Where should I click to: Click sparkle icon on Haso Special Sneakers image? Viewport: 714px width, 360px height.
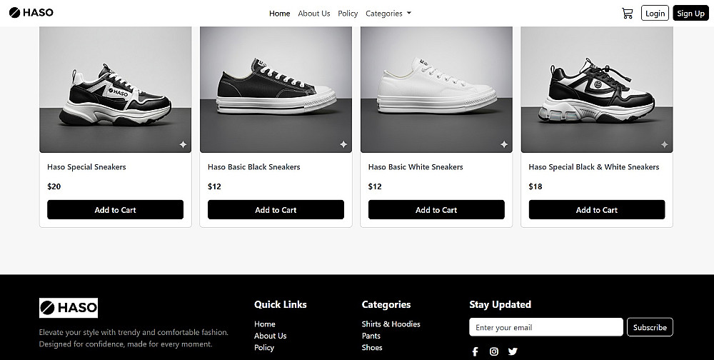[183, 144]
